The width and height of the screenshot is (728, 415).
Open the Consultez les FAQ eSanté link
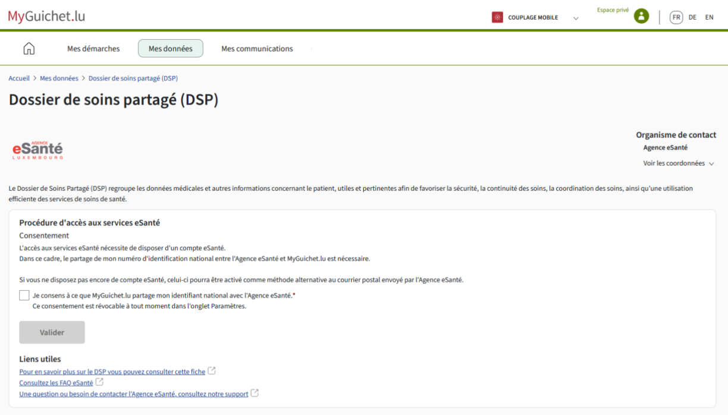click(x=56, y=383)
